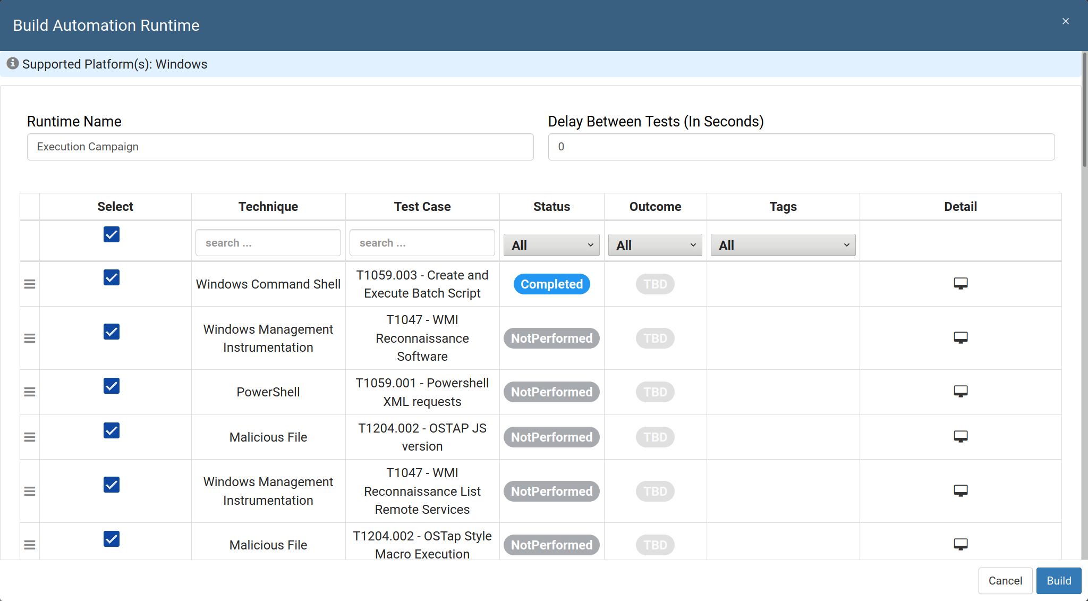Click the Runtime Name input field
This screenshot has width=1088, height=601.
279,147
